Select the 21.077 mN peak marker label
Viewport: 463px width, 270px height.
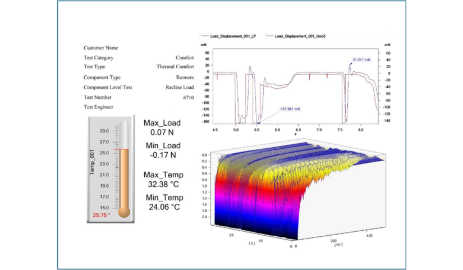(361, 60)
